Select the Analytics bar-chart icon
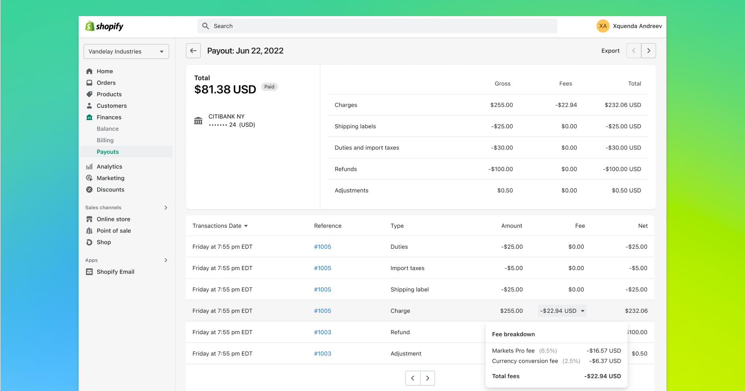The width and height of the screenshot is (745, 391). pyautogui.click(x=89, y=166)
